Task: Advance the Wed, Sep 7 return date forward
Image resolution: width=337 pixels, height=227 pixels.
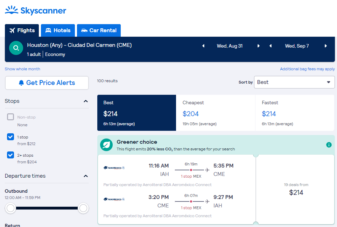Action: pyautogui.click(x=326, y=45)
